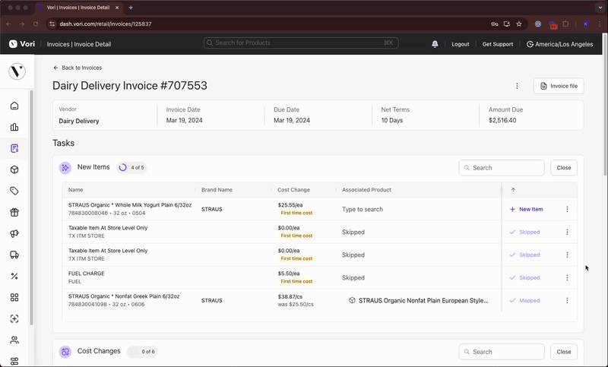
Task: Click New Item for Whole Milk Yogurt
Action: pos(526,209)
